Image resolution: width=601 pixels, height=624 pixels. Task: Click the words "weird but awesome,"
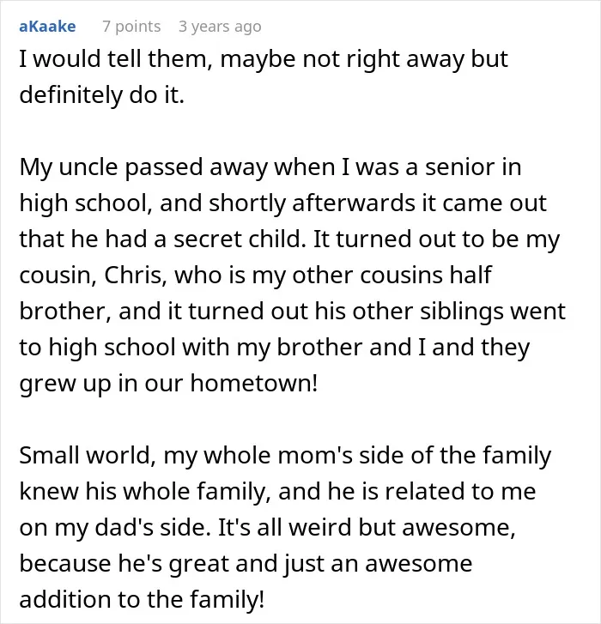tap(402, 528)
